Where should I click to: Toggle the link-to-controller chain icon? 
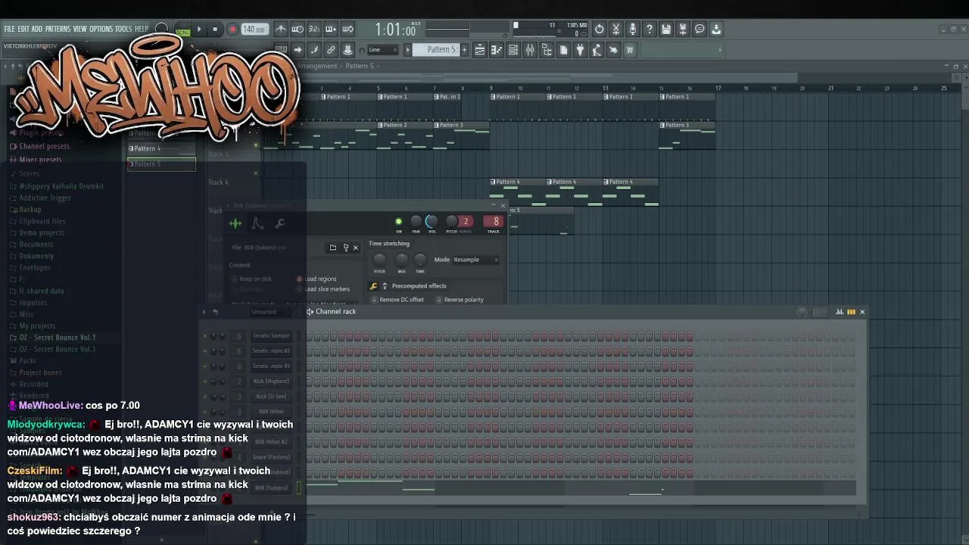point(331,50)
